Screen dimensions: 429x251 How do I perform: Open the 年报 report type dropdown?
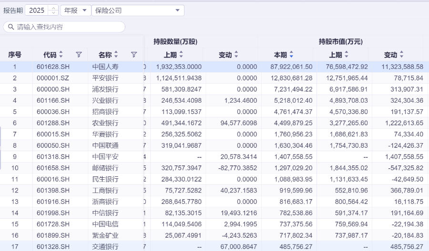75,10
